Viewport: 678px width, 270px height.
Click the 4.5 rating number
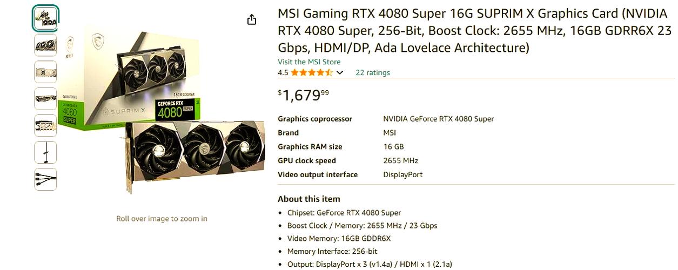tap(283, 72)
